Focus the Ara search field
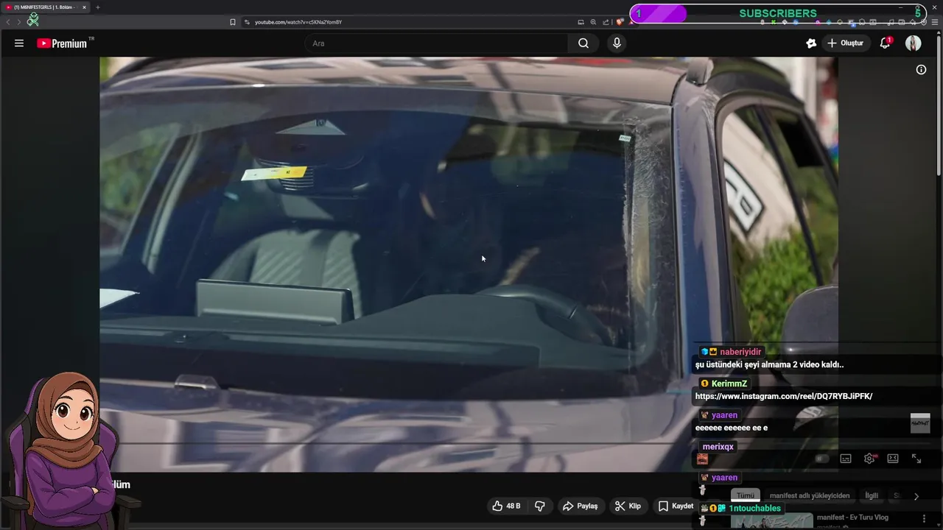This screenshot has width=943, height=530. 436,43
